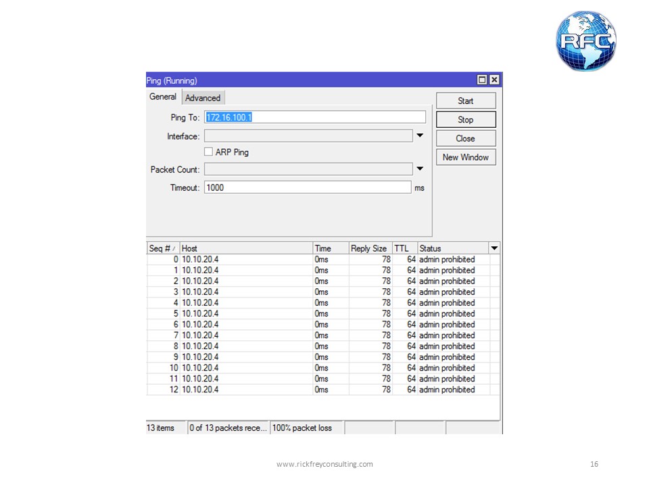Click '0 of 13 packets rece...' status text
This screenshot has height=487, width=649.
click(x=228, y=427)
